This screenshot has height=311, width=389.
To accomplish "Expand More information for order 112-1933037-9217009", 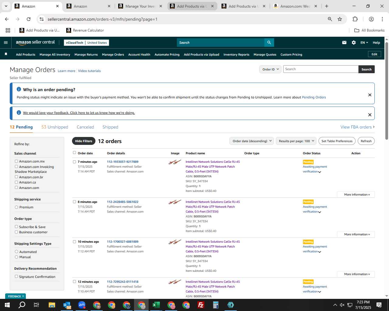I will click(356, 194).
